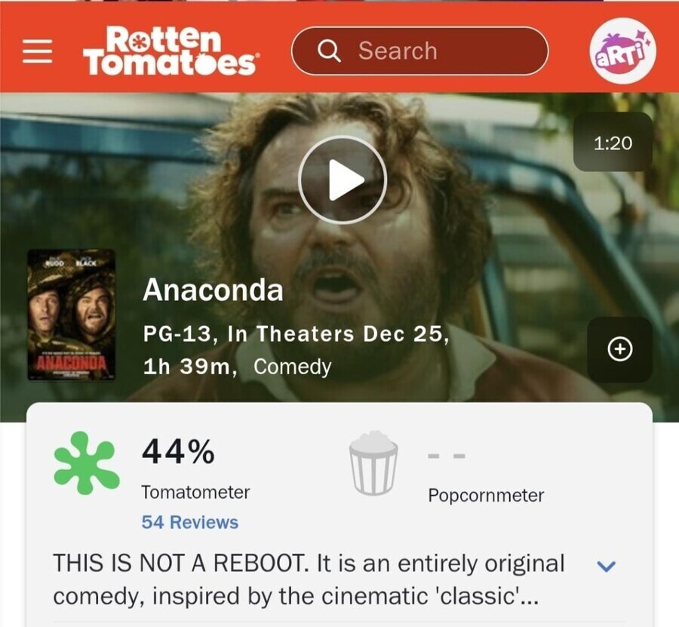The height and width of the screenshot is (627, 679).
Task: Click the Popcornmeter label
Action: click(486, 496)
